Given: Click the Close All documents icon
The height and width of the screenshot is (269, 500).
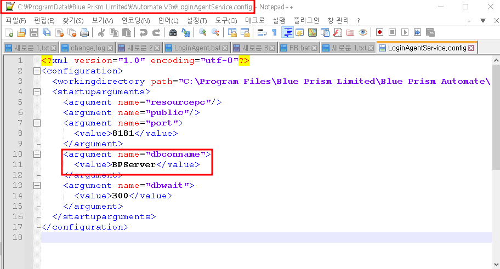Looking at the screenshot, I should click(x=72, y=32).
